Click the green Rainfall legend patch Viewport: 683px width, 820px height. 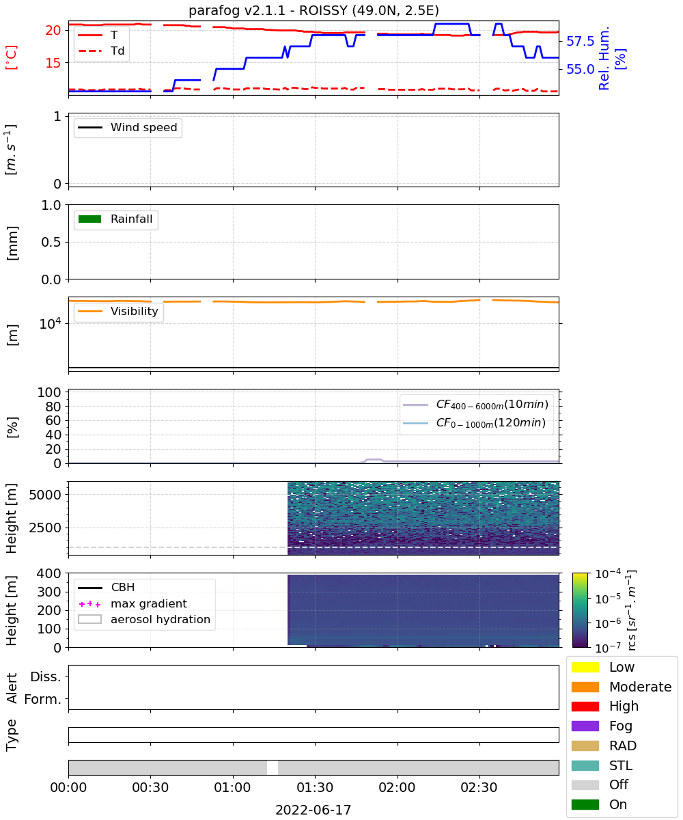pos(90,219)
